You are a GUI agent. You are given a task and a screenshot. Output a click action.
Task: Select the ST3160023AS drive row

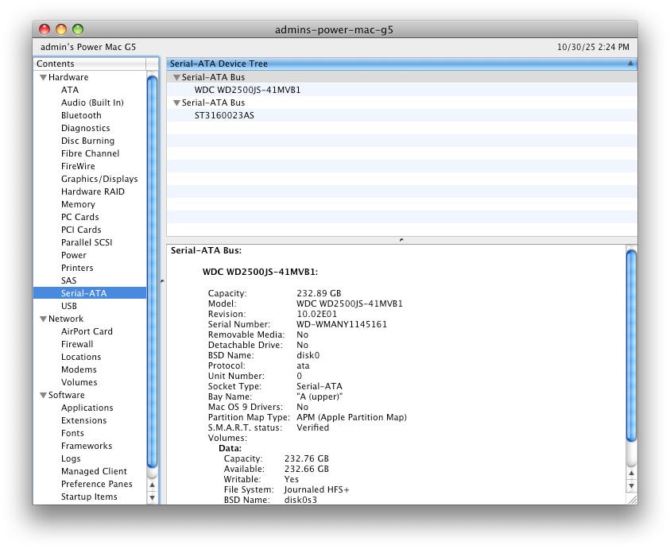coord(224,116)
